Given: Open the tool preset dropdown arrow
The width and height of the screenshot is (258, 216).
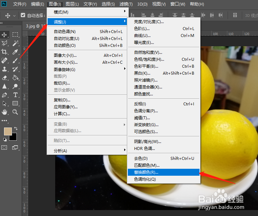Looking at the screenshot, I should click(x=14, y=16).
